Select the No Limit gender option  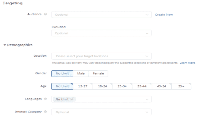62,73
